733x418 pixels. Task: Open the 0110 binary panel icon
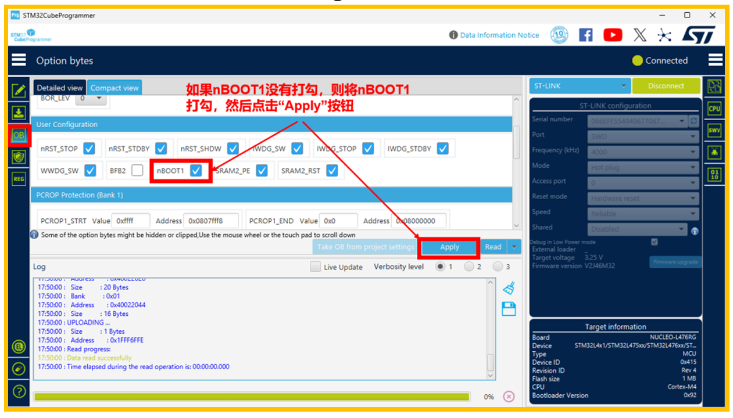click(714, 174)
